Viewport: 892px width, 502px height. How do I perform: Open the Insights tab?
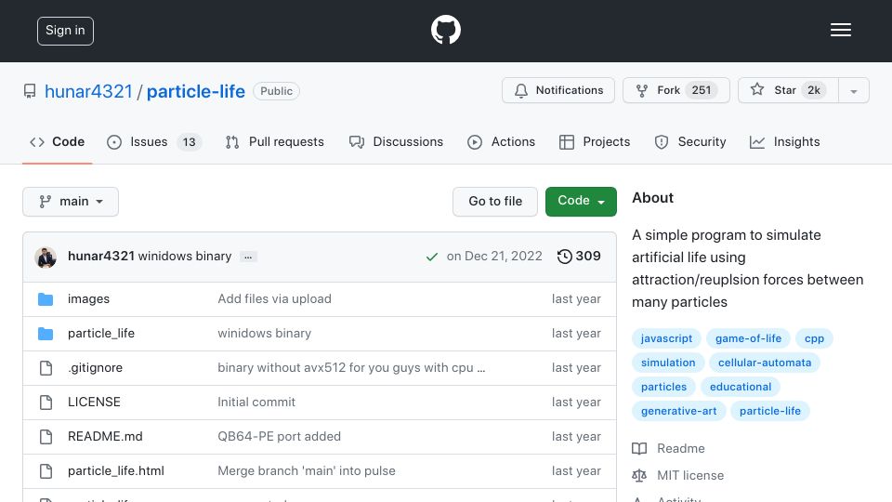(784, 141)
